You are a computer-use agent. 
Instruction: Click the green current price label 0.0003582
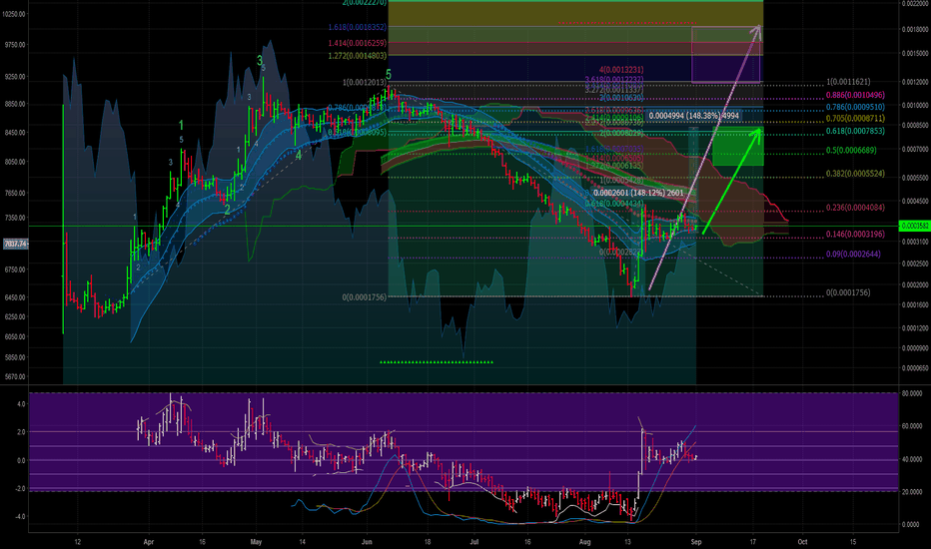(x=915, y=227)
